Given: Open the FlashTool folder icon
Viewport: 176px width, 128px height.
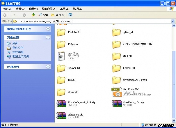Looking at the screenshot, I should pos(61,32).
